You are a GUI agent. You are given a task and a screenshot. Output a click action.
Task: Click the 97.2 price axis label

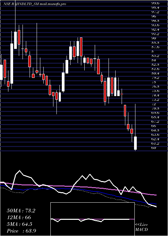[x=156, y=12]
